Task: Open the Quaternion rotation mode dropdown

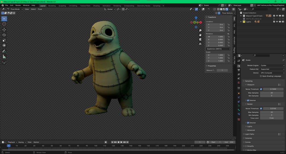Action: point(218,49)
